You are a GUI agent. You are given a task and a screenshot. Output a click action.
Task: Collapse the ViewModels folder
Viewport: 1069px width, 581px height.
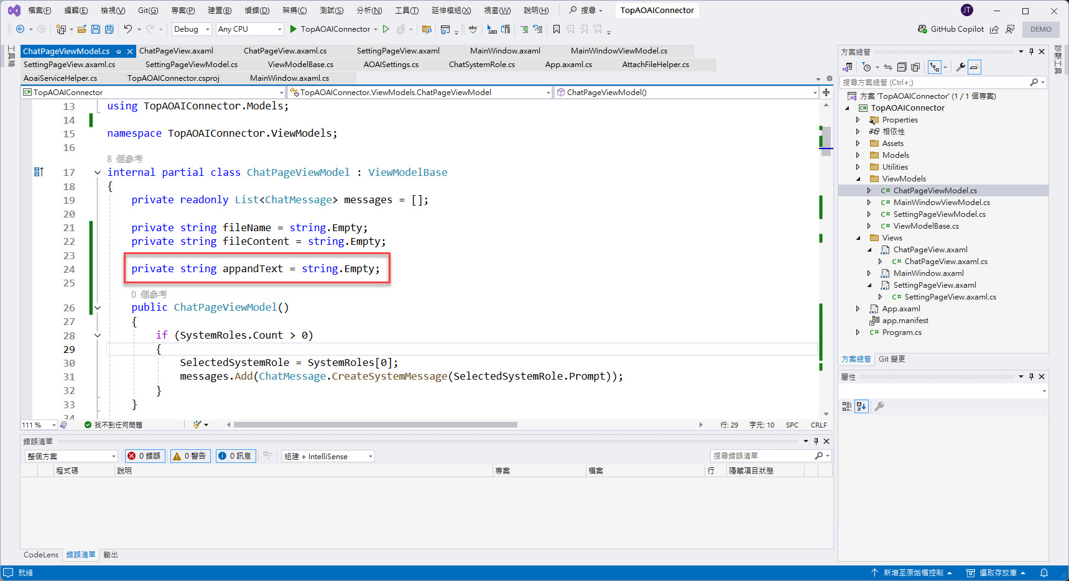[x=858, y=179]
